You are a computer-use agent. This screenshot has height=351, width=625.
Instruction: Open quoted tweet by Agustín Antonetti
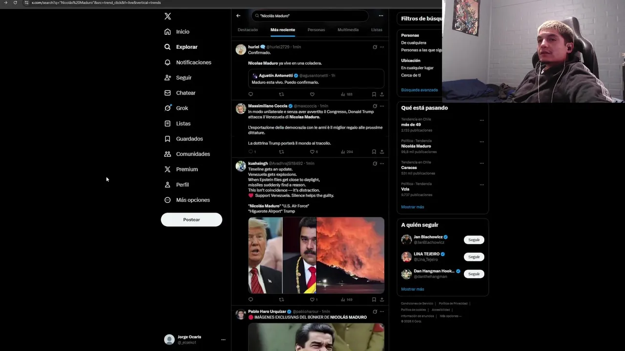[x=316, y=79]
